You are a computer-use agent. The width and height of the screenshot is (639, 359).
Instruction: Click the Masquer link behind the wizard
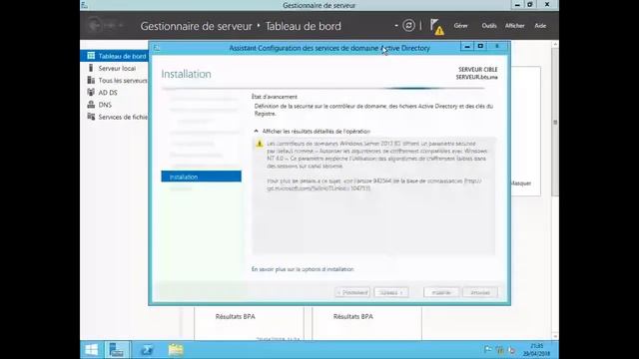click(521, 183)
